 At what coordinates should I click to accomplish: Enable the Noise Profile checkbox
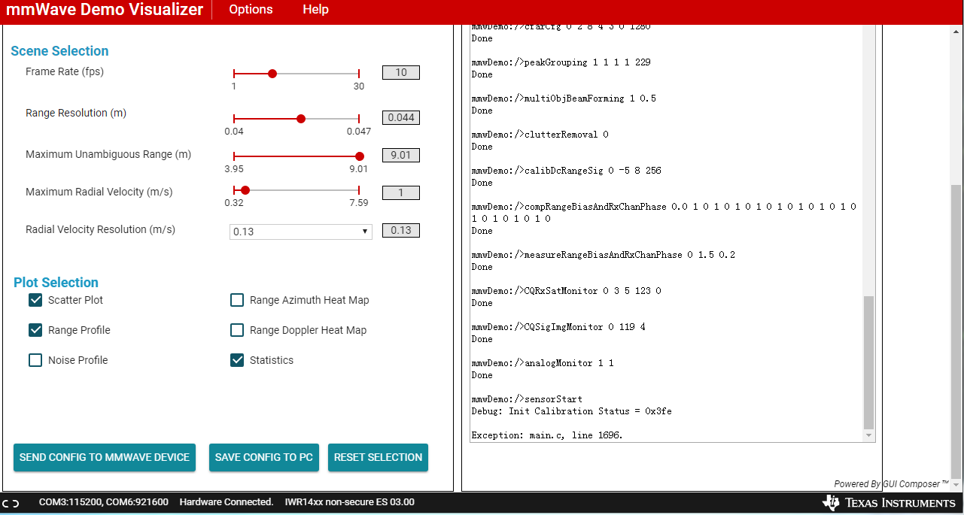(x=35, y=360)
